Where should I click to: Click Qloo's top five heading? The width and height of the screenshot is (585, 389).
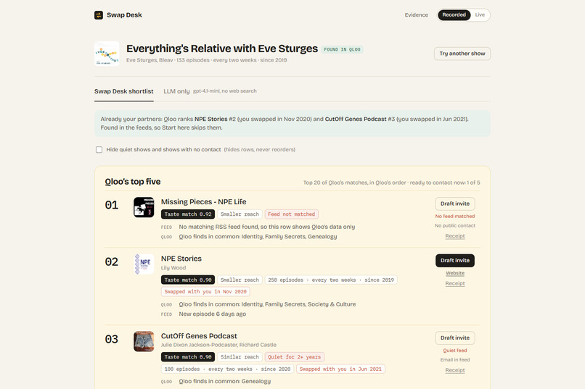coord(132,182)
